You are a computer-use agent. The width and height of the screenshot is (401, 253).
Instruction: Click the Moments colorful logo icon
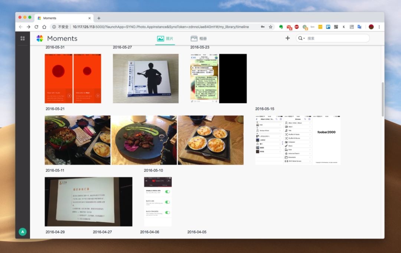40,38
